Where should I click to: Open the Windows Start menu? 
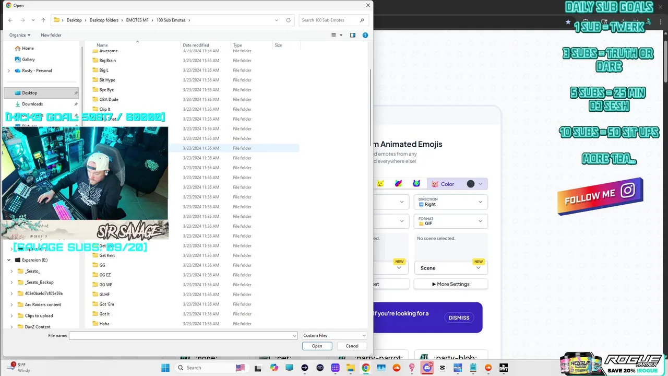165,368
